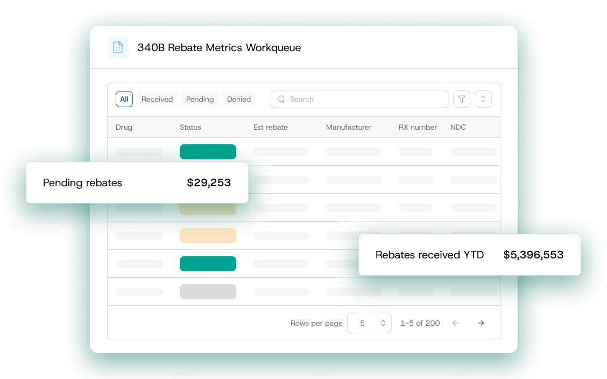Select the All filter tab
607x379 pixels.
[124, 99]
